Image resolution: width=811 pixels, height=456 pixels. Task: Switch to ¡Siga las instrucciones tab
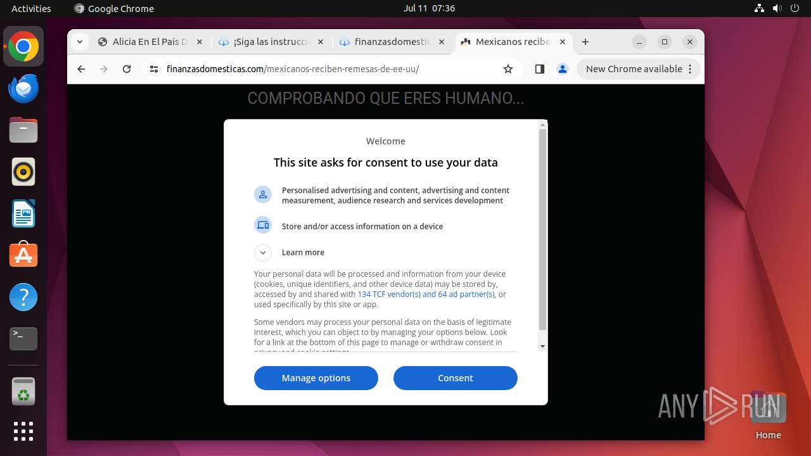pos(271,42)
